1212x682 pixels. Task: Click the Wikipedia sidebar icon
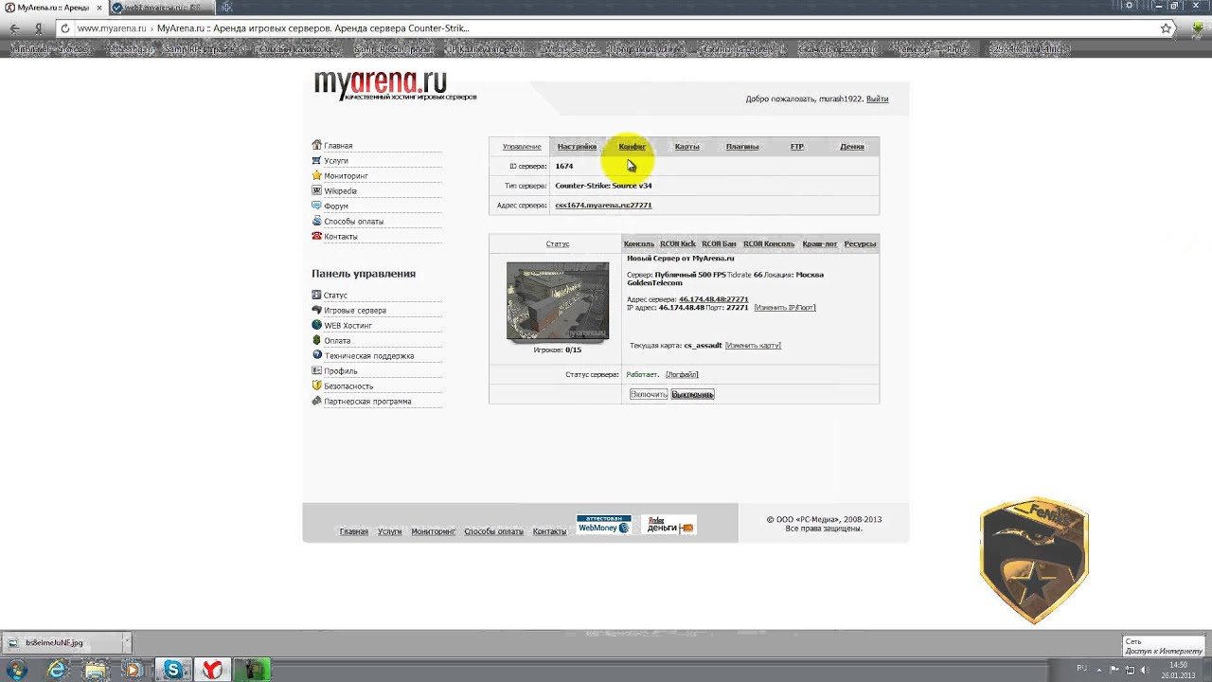[x=317, y=190]
